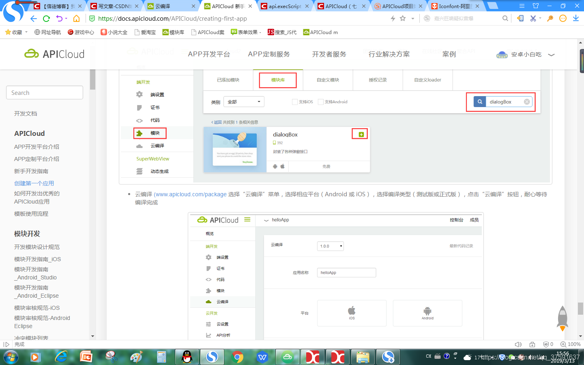
Task: Focus the sidebar Search input field
Action: click(x=45, y=92)
